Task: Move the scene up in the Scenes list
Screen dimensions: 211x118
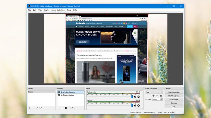Action: [37, 108]
